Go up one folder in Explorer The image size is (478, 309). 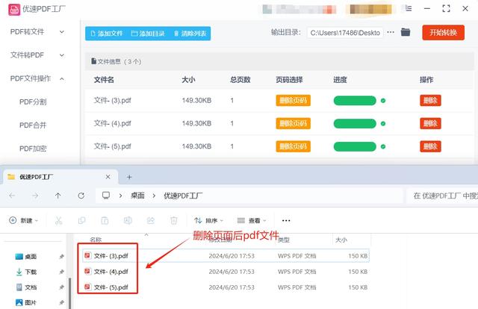pos(58,196)
